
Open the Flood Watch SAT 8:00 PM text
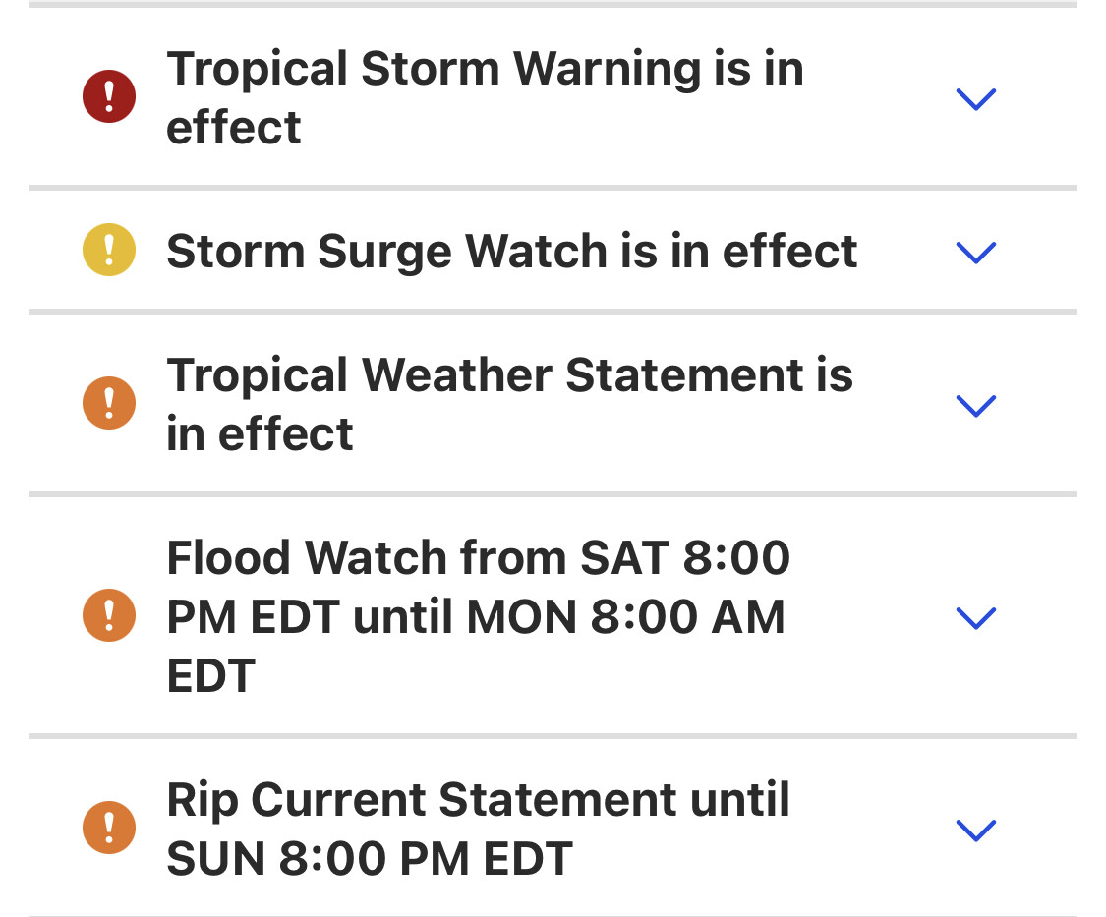[478, 616]
